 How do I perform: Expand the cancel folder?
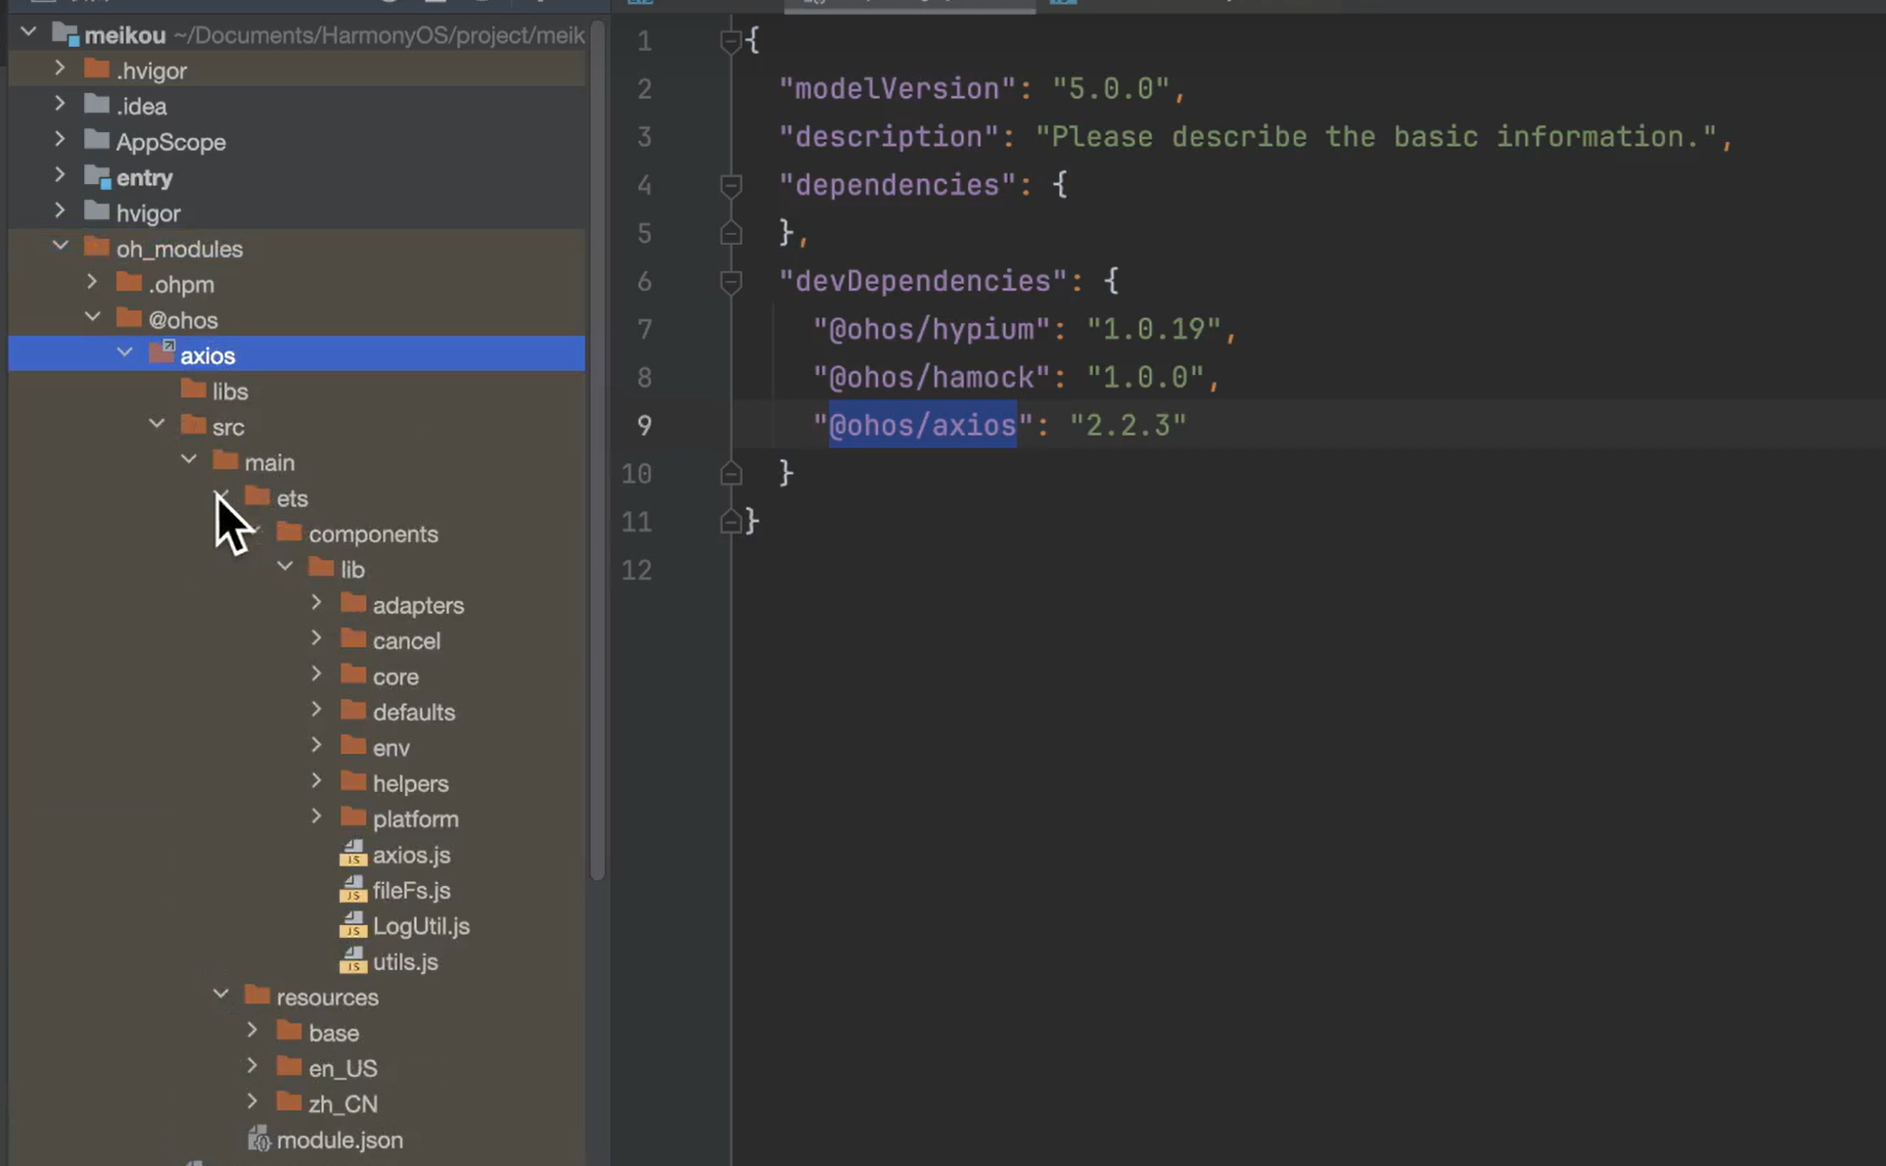[316, 638]
